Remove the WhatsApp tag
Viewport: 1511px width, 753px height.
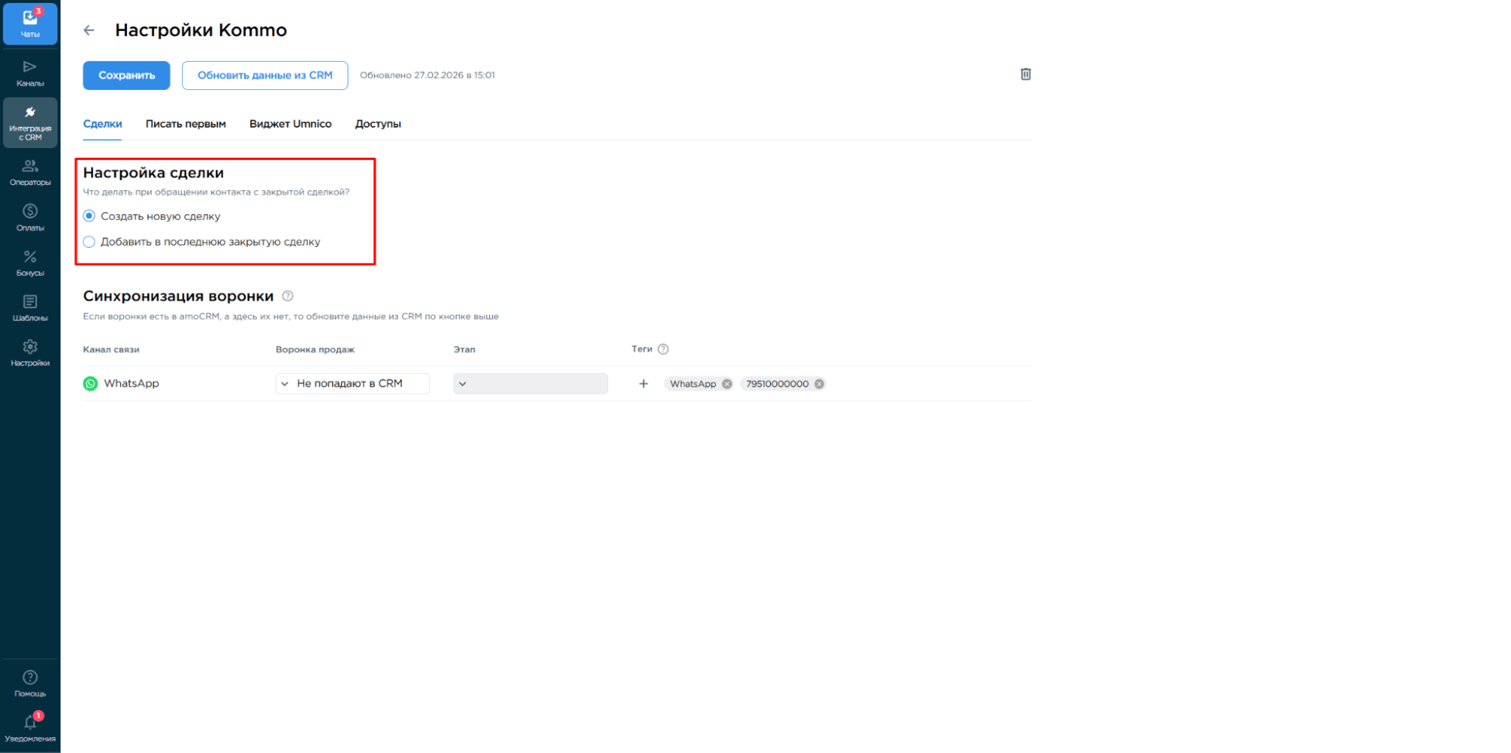point(726,384)
